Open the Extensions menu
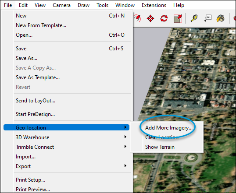Screen dimensions: 236x193 (x=154, y=5)
